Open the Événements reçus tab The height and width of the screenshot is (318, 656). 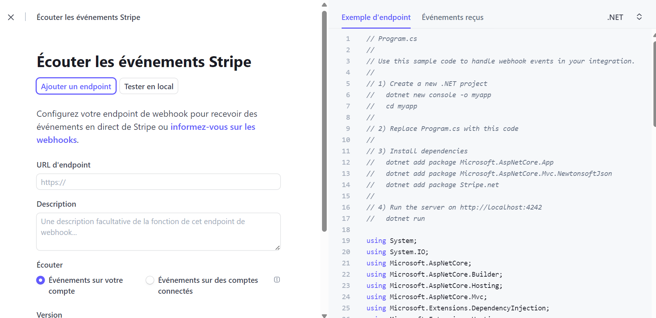point(452,17)
